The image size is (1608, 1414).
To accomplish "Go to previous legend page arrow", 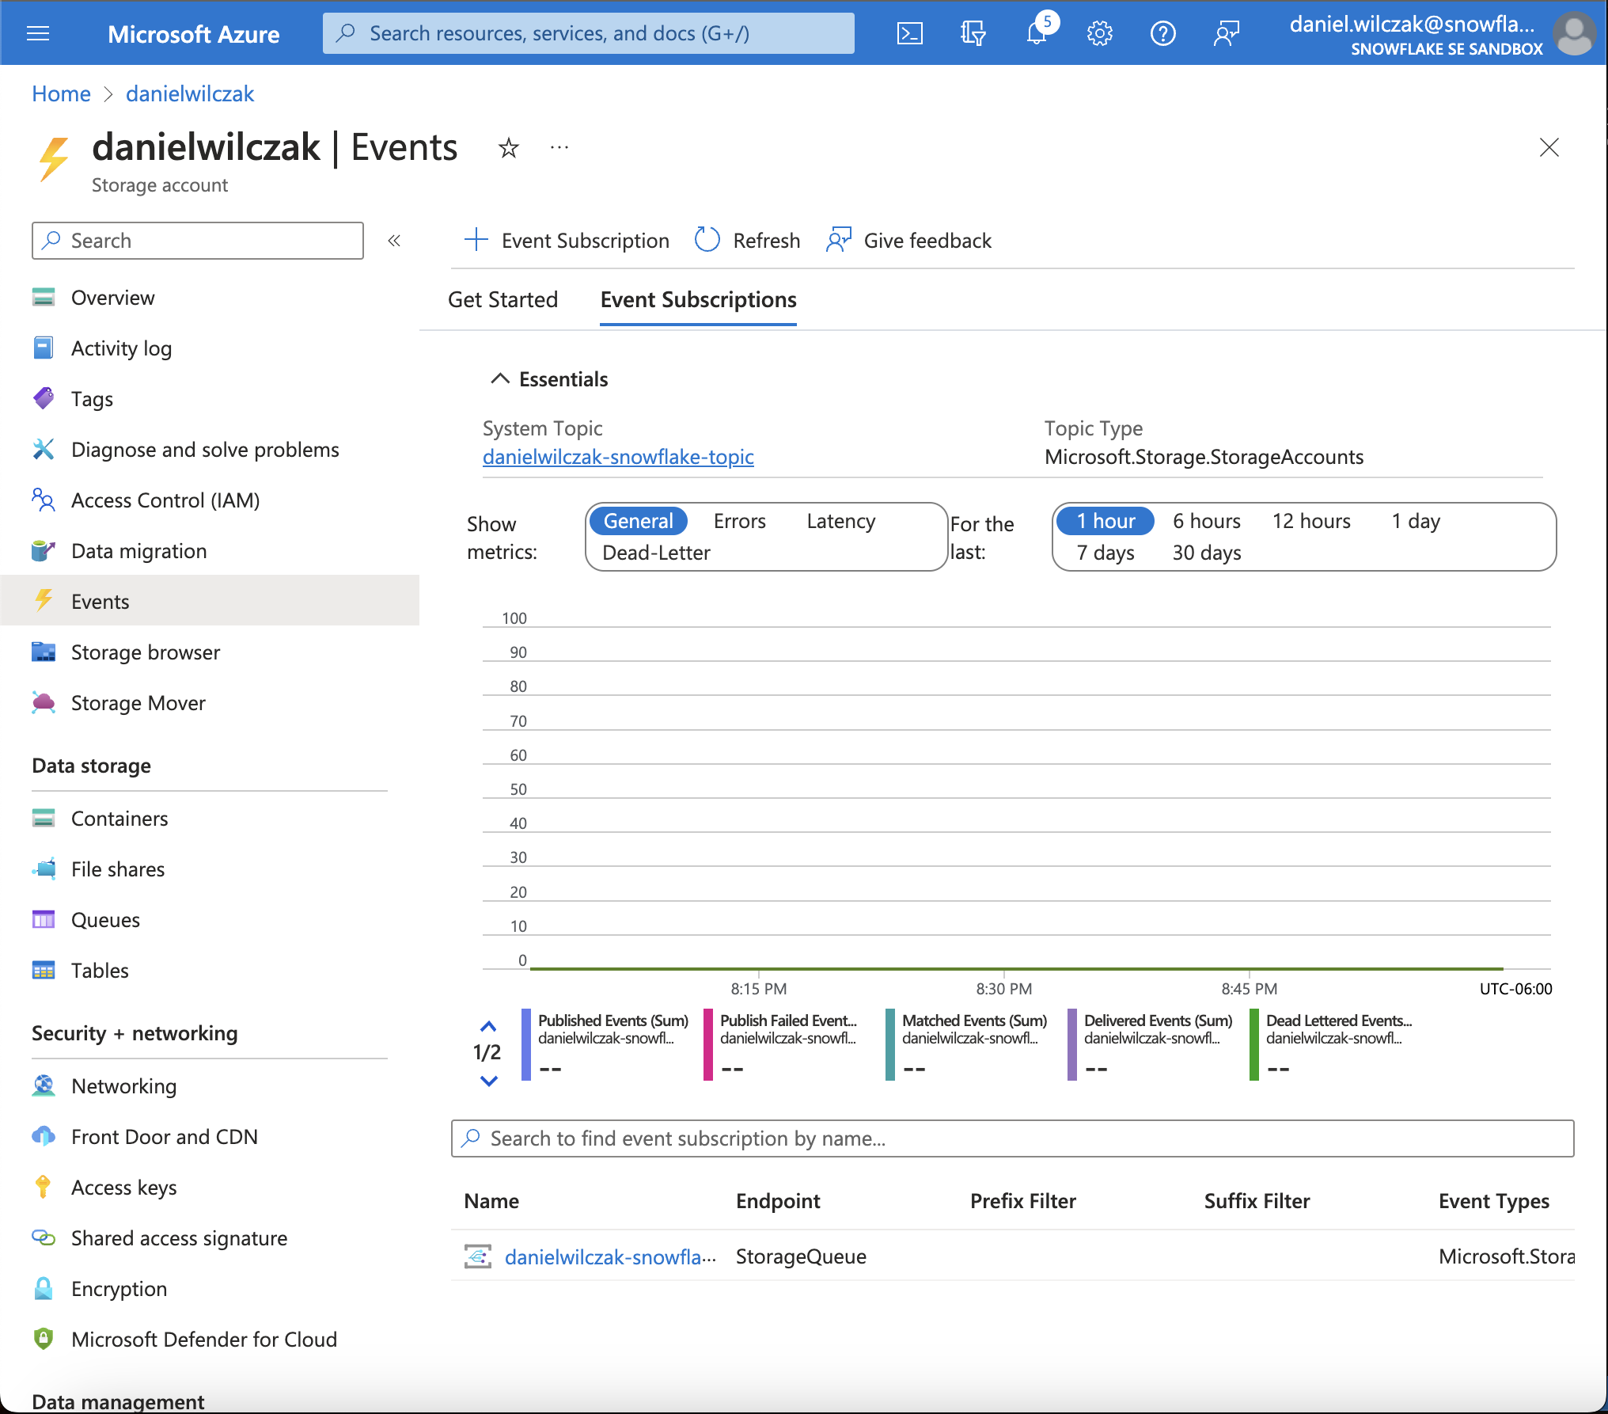I will [x=488, y=1027].
